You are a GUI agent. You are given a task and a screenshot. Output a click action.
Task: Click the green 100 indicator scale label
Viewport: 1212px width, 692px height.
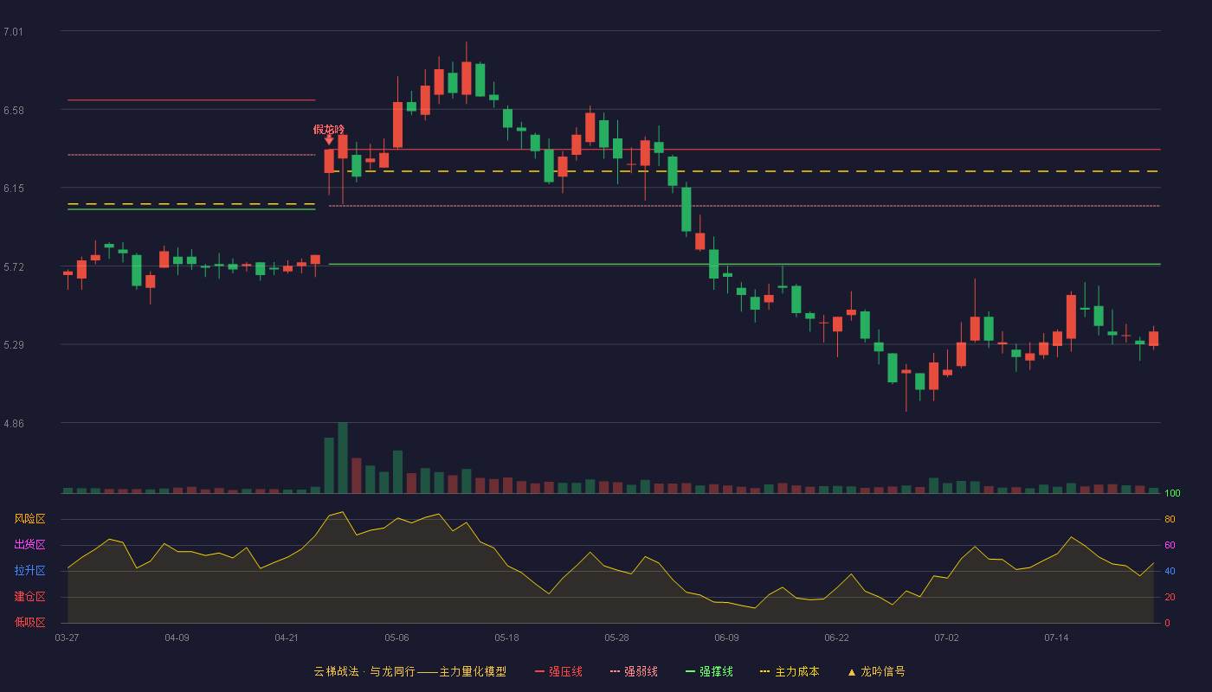tap(1172, 494)
